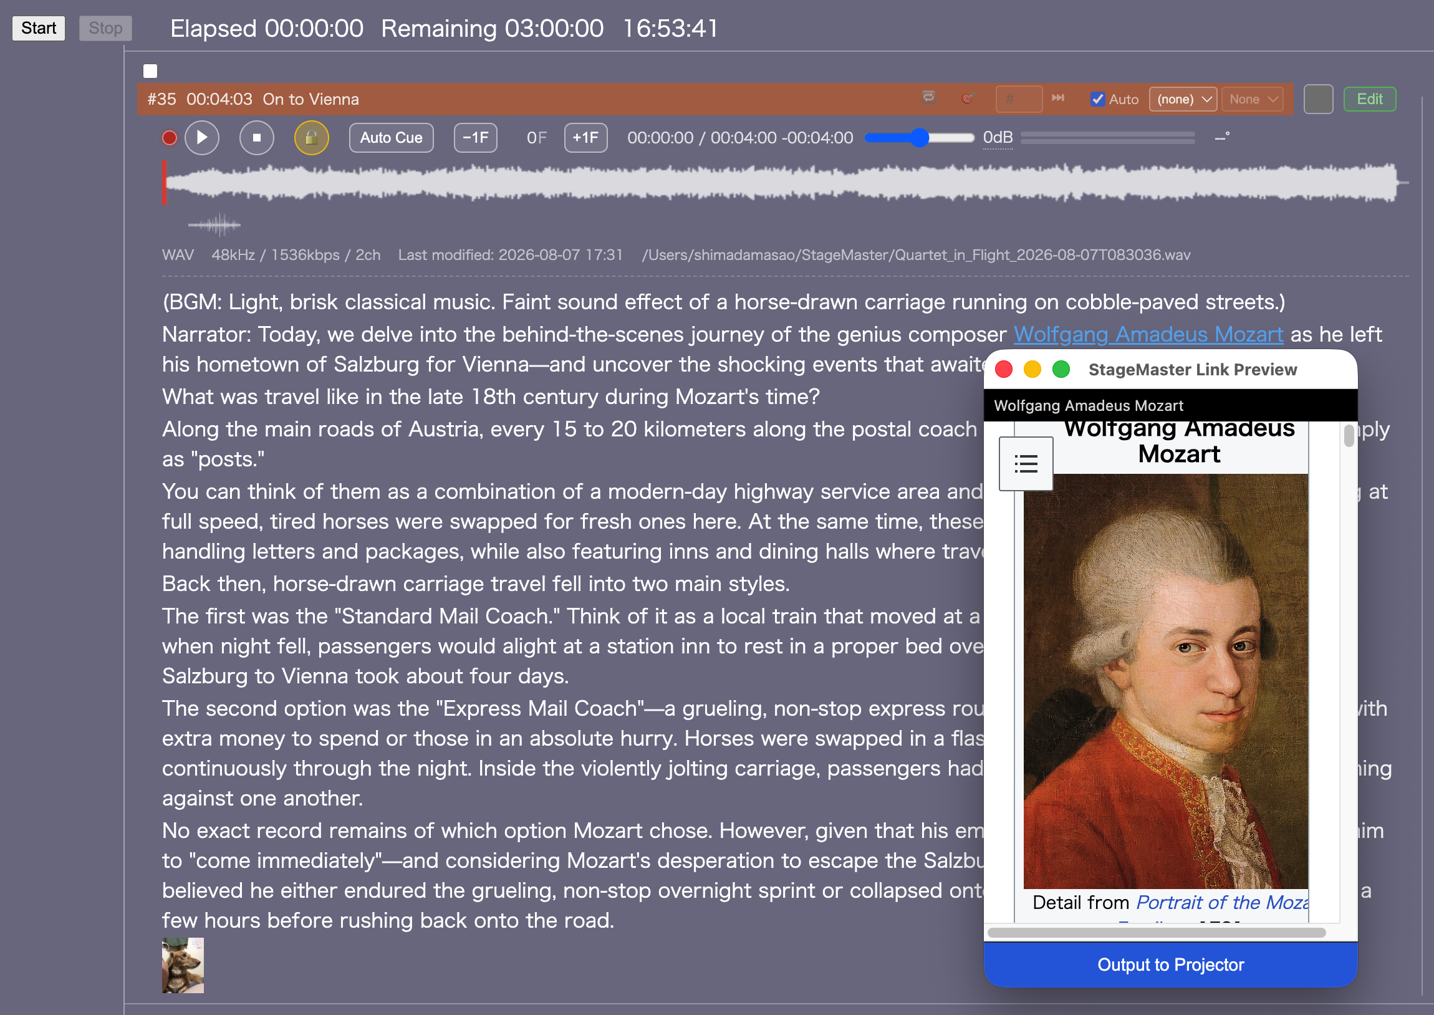The image size is (1434, 1015).
Task: Click the small waveform thumbnail below the main one
Action: (214, 224)
